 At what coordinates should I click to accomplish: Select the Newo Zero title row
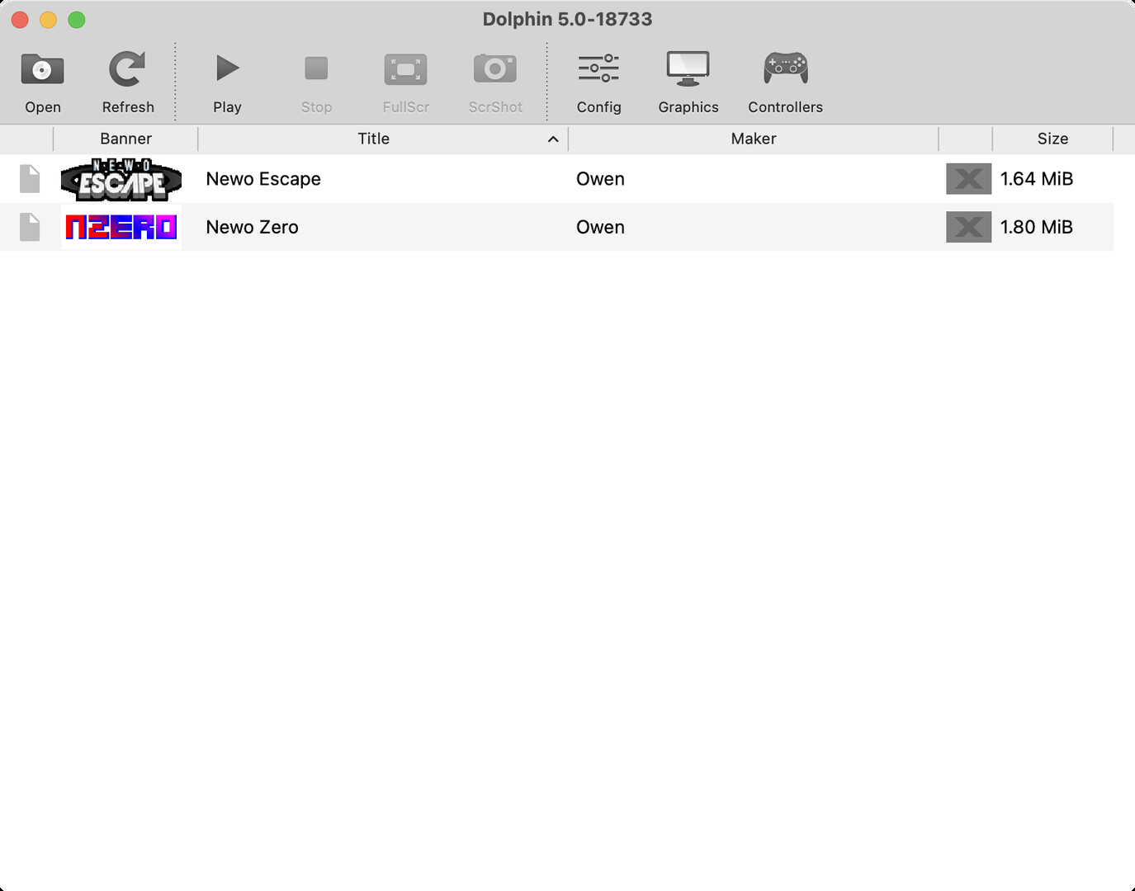tap(252, 227)
